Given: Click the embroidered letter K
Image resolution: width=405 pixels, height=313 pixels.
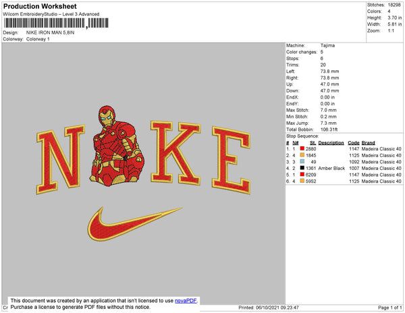Looking at the screenshot, I should point(175,152).
